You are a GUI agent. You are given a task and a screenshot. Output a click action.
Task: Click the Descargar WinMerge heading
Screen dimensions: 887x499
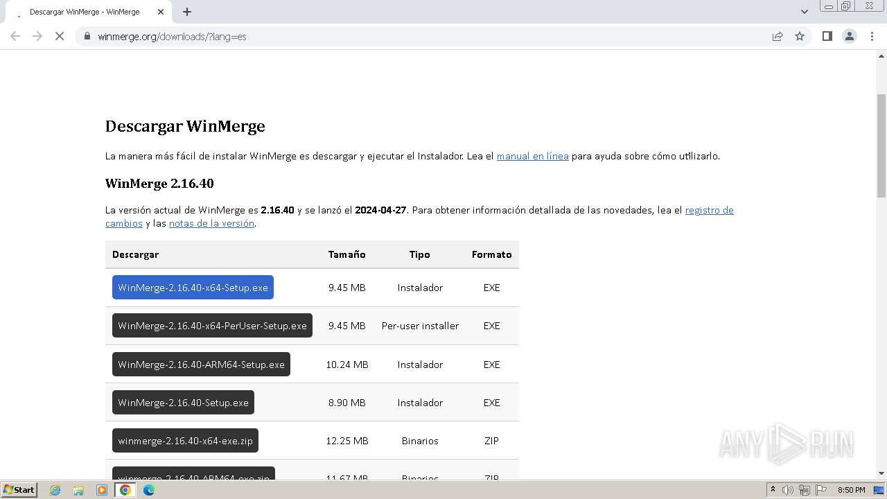coord(185,126)
